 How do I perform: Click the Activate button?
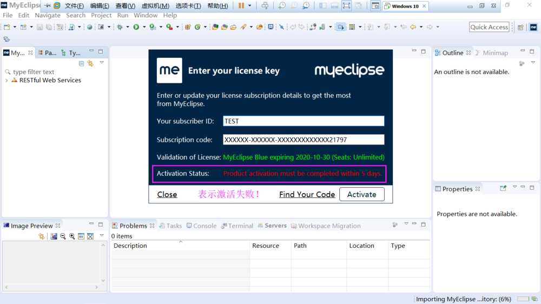(x=361, y=194)
